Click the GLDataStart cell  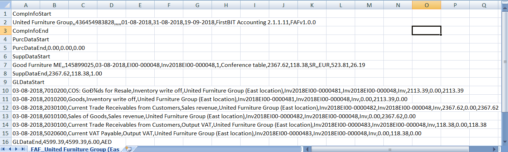click(x=28, y=82)
